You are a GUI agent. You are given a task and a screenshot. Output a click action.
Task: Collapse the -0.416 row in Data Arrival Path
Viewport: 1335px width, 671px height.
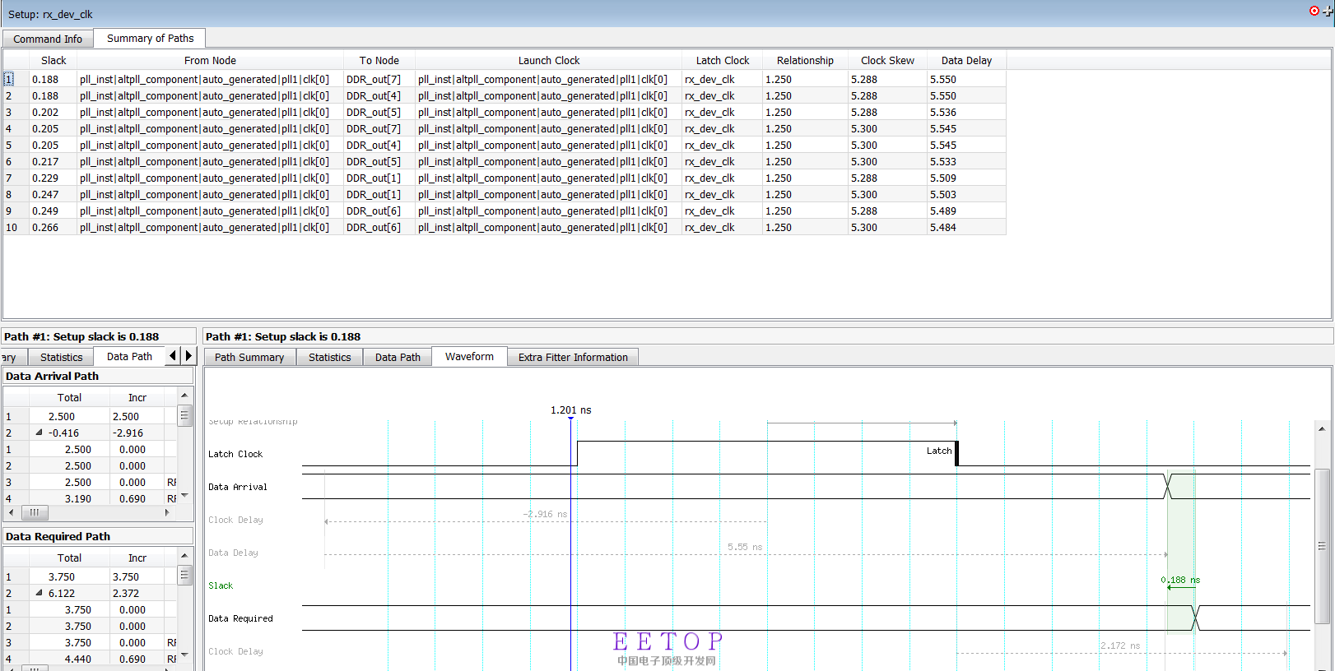tap(39, 433)
